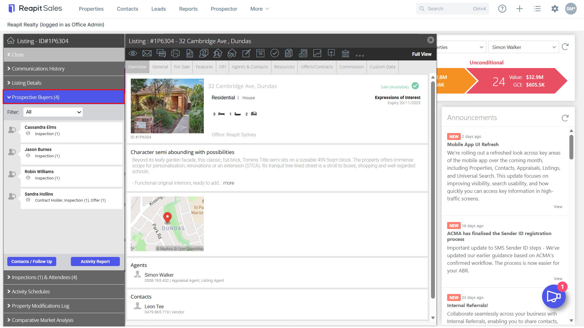Open the prospective buyers Filter dropdown
The height and width of the screenshot is (328, 584).
[x=53, y=112]
